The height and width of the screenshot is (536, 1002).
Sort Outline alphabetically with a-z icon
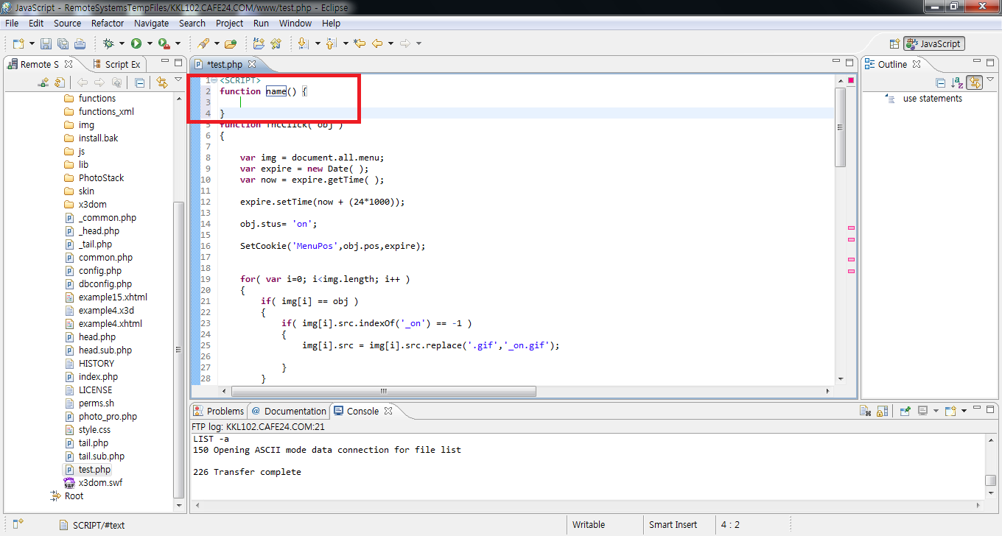point(957,83)
